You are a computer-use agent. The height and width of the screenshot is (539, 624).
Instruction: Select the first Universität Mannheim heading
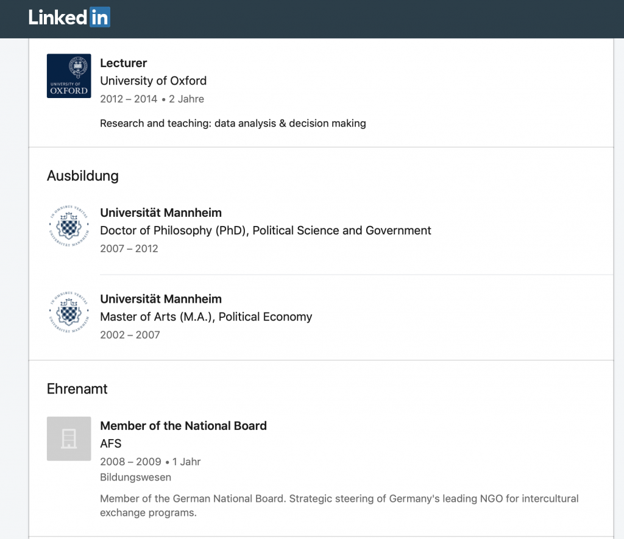click(x=161, y=213)
